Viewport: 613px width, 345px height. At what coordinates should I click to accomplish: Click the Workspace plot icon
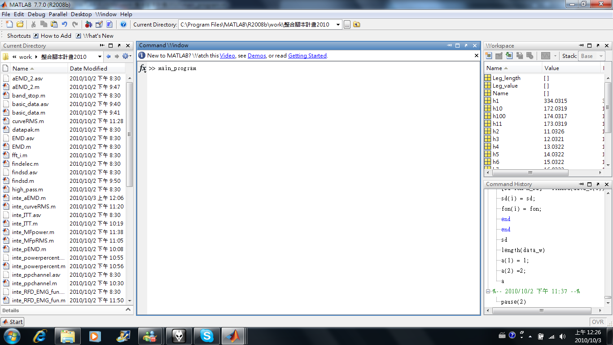[x=545, y=56]
